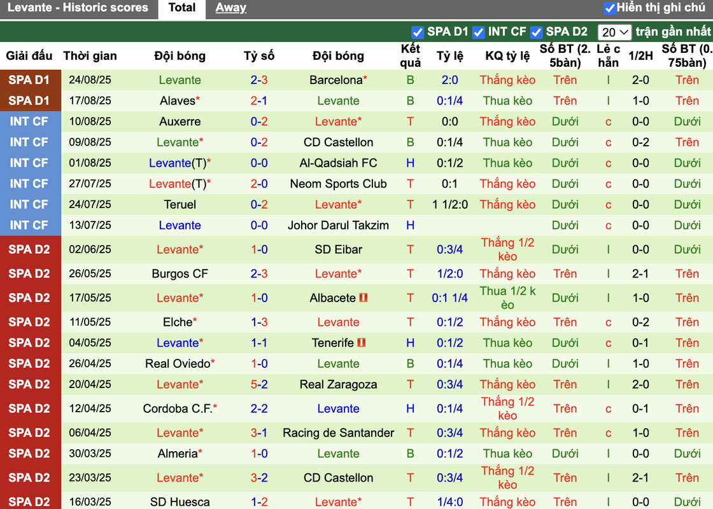
Task: Open Neom Sports Club team link
Action: pyautogui.click(x=338, y=184)
